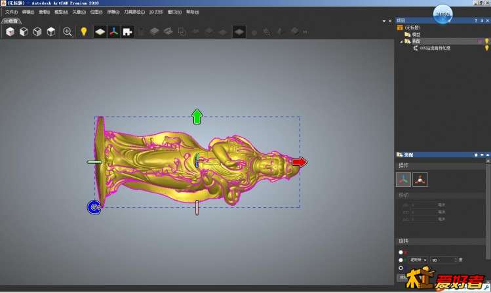This screenshot has width=491, height=293.
Task: Open the 查看 (View) menu
Action: (x=44, y=12)
